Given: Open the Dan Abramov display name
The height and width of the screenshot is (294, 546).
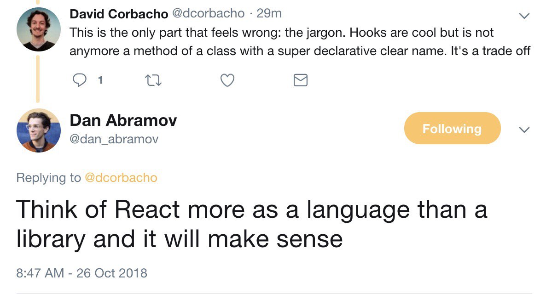Looking at the screenshot, I should 123,120.
